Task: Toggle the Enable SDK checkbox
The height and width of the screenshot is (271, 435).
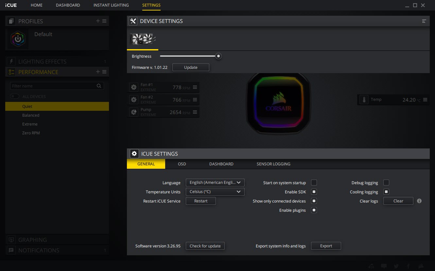Action: click(314, 192)
